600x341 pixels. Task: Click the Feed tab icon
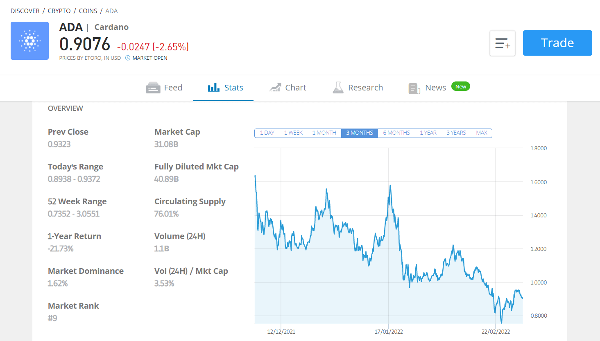tap(153, 88)
